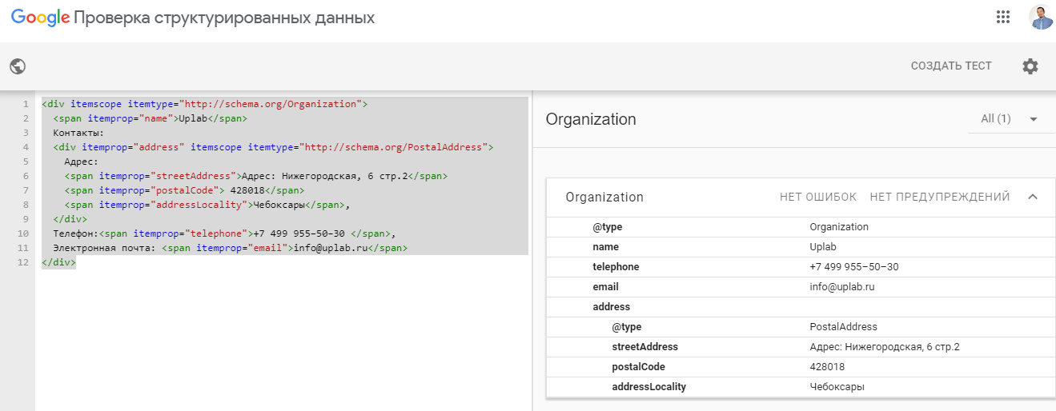Open the Google apps grid

coord(1002,17)
